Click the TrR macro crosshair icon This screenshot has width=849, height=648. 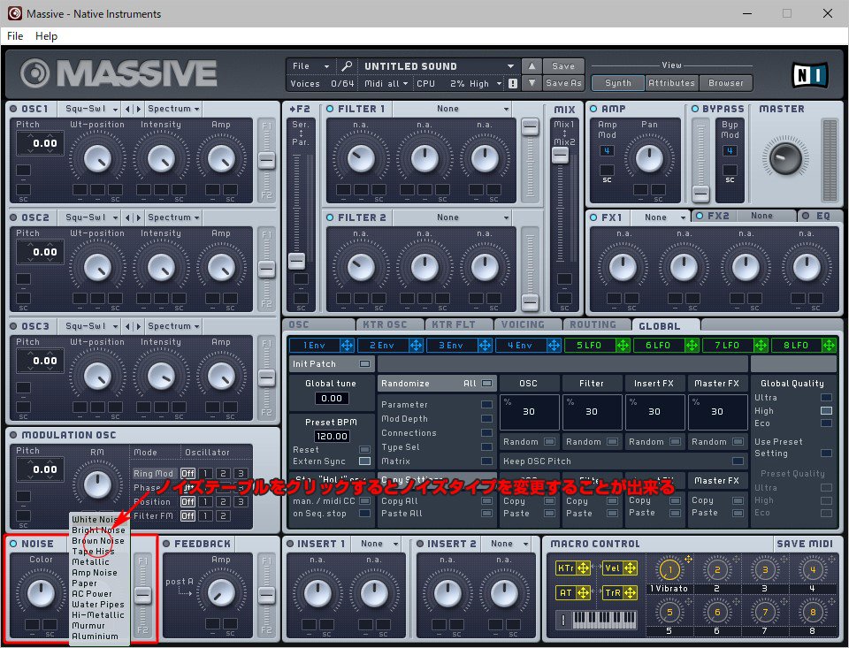(630, 593)
